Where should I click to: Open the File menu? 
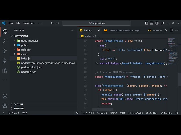(11, 23)
